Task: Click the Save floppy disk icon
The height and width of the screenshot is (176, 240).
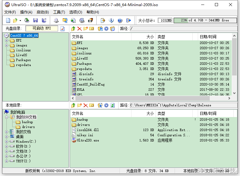Action: pos(35,20)
